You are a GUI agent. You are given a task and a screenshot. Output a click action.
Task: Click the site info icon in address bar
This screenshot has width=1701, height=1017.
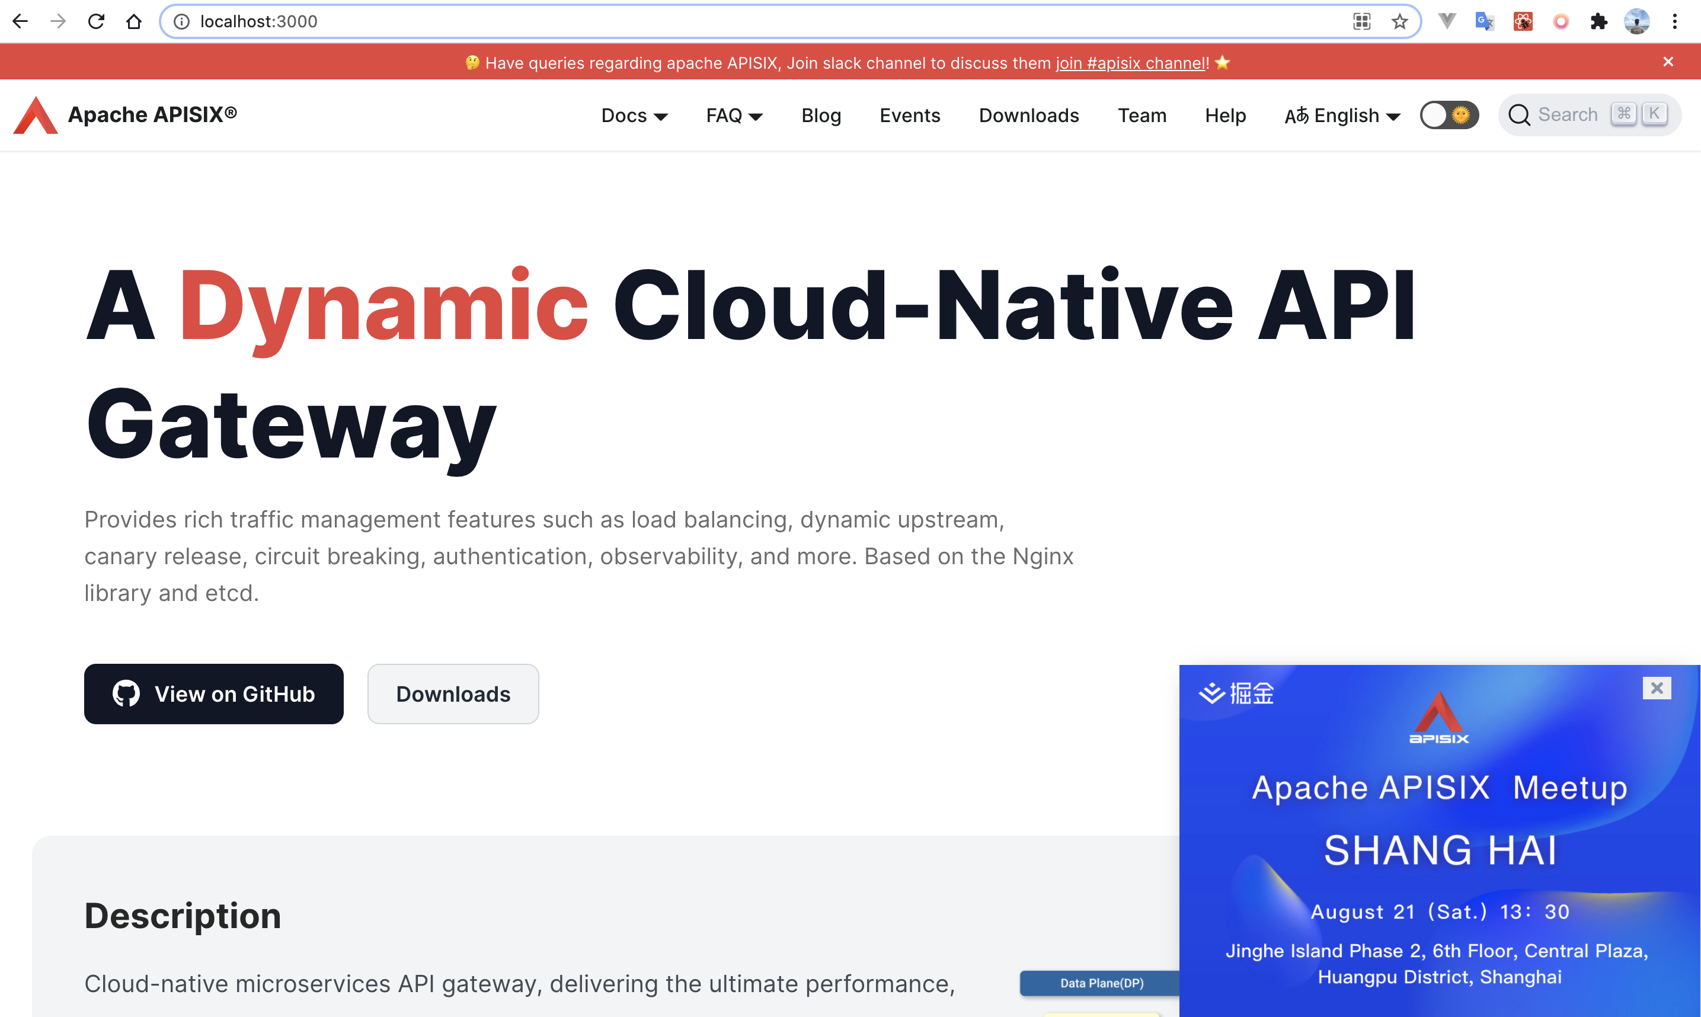(x=181, y=21)
